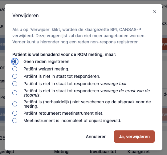Image resolution: width=167 pixels, height=155 pixels.
Task: Choose 'Meetinstrument is incompleet of onjuist ingevuld' radio
Action: (15, 121)
